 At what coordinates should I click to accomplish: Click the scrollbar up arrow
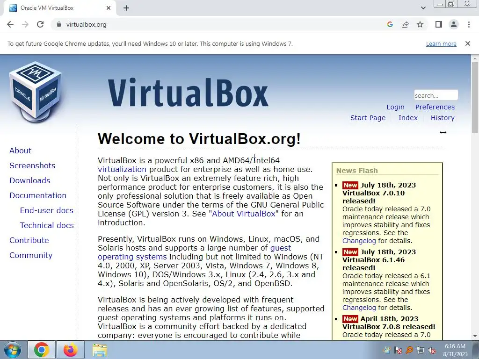[475, 58]
